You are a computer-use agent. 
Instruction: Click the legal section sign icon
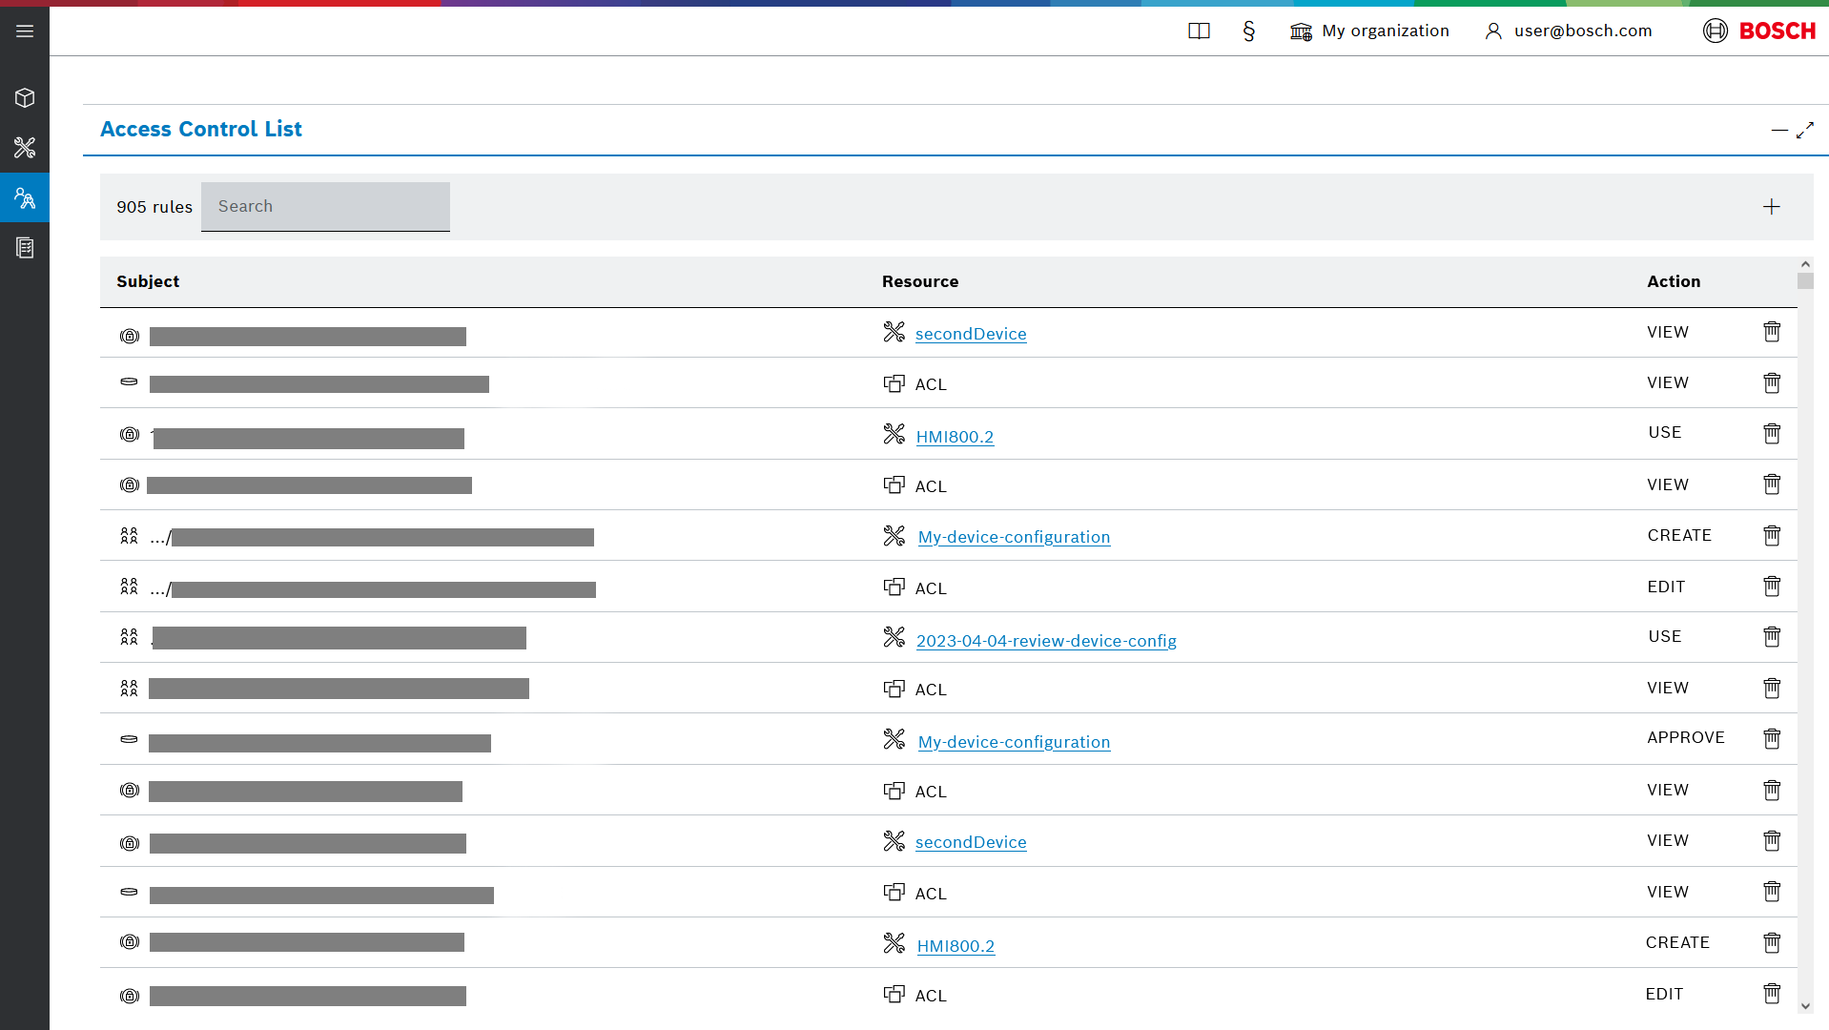[x=1248, y=31]
